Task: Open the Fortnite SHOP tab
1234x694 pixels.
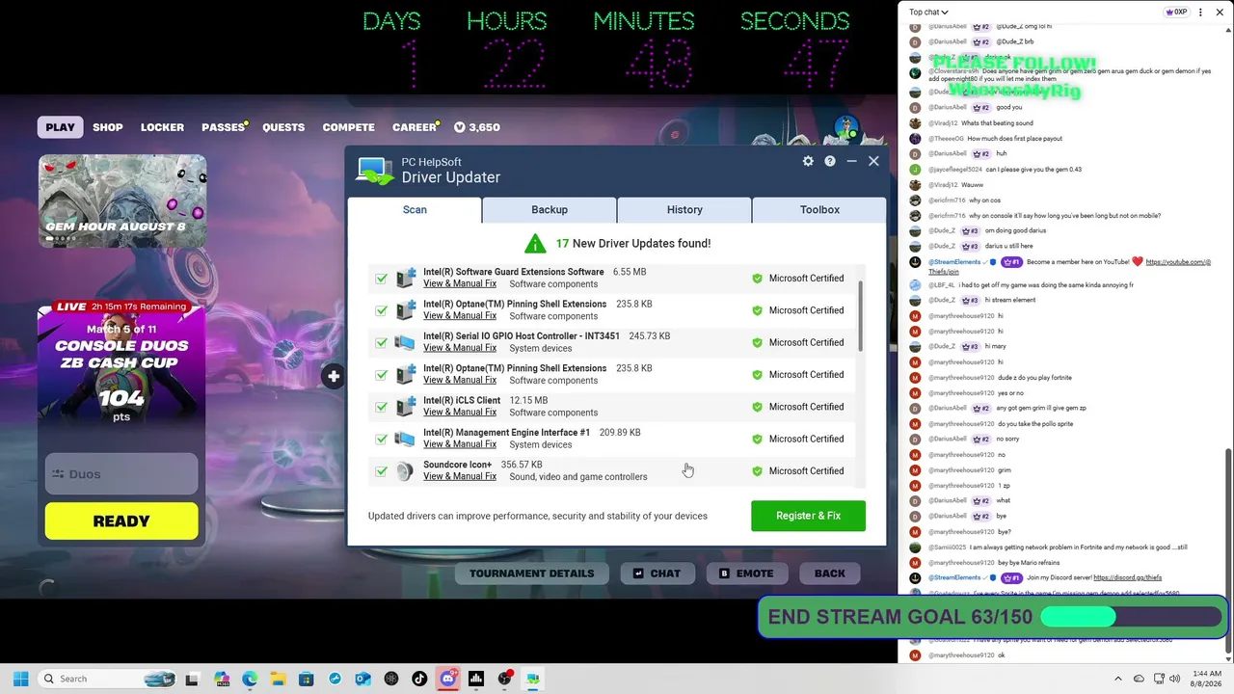Action: pyautogui.click(x=108, y=127)
